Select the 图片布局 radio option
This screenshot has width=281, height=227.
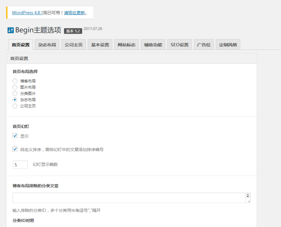click(x=15, y=87)
